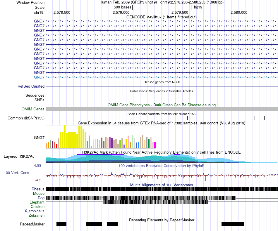The image size is (278, 231).
Task: Click the Rhesus alignment black bar
Action: point(162,189)
